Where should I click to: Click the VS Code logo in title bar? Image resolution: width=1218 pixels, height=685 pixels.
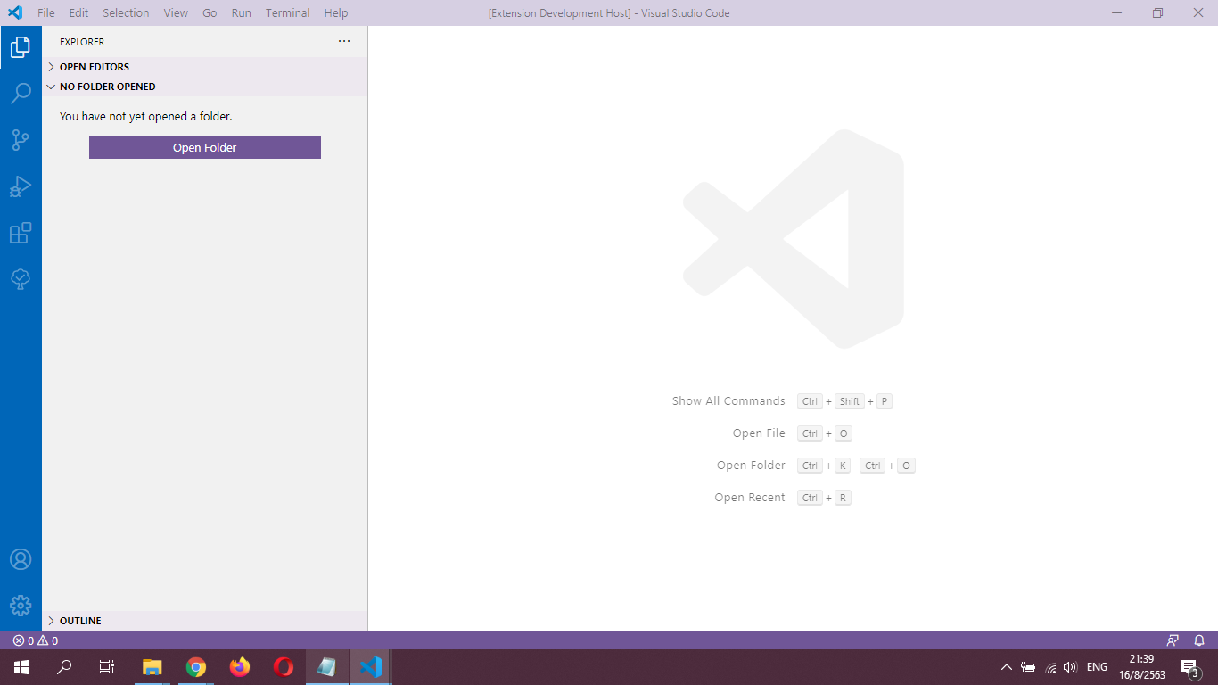pos(15,12)
